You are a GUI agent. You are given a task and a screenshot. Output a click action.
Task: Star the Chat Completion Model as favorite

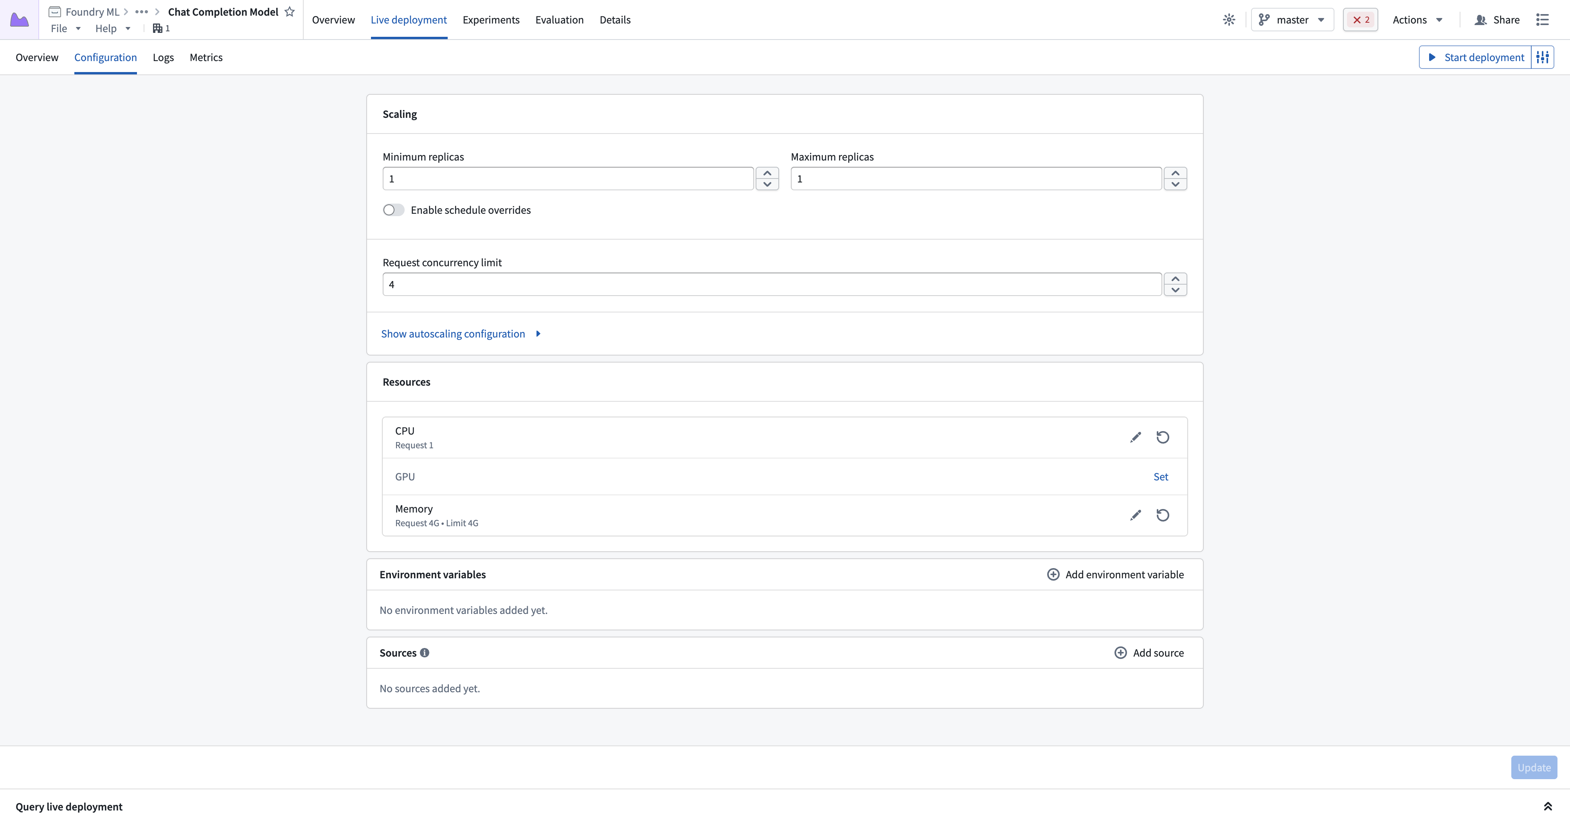(290, 12)
